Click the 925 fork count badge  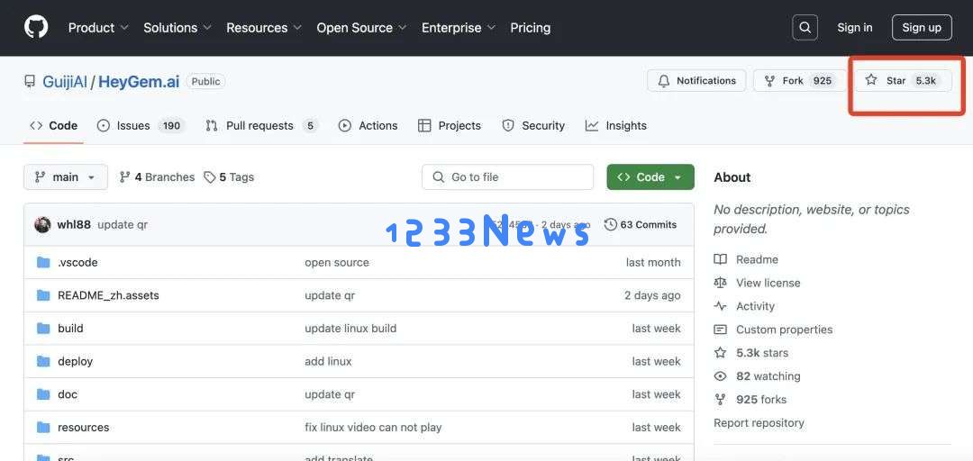(x=823, y=81)
